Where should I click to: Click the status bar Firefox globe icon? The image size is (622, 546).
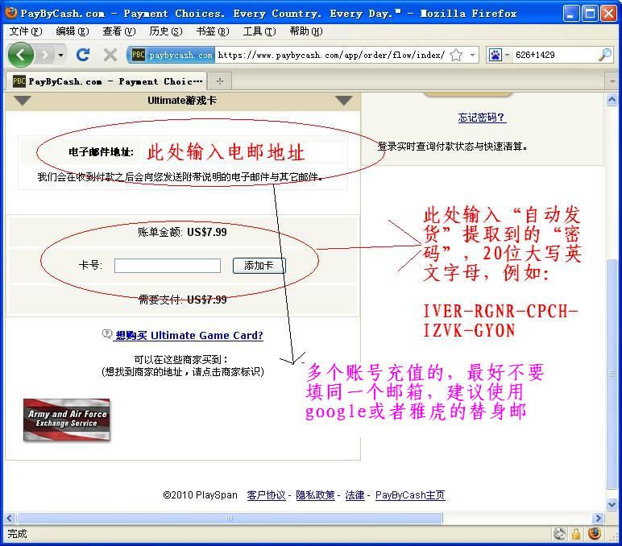(595, 534)
